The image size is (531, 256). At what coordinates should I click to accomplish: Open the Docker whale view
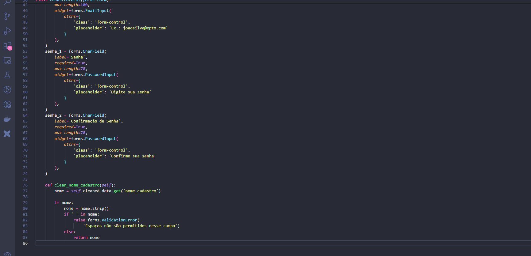click(7, 119)
